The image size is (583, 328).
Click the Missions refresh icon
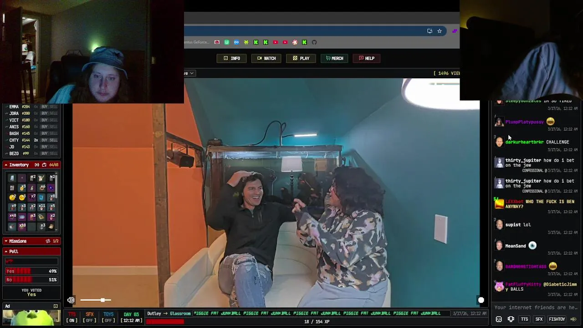[x=48, y=241]
